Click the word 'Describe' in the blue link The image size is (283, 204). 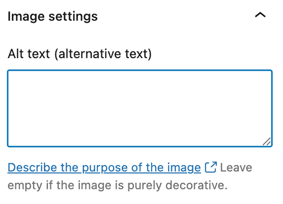[32, 167]
